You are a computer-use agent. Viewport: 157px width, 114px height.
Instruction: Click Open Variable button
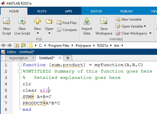click(129, 26)
